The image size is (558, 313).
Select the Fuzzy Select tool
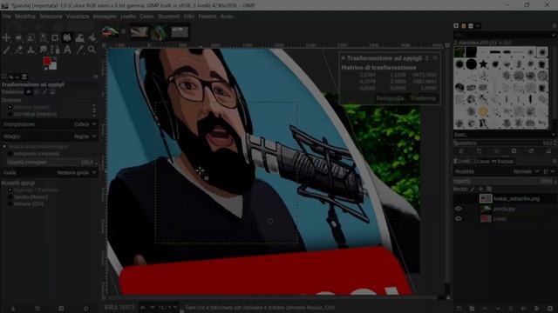coord(43,37)
